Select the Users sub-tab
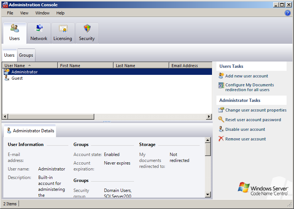This screenshot has width=294, height=209. pos(9,55)
